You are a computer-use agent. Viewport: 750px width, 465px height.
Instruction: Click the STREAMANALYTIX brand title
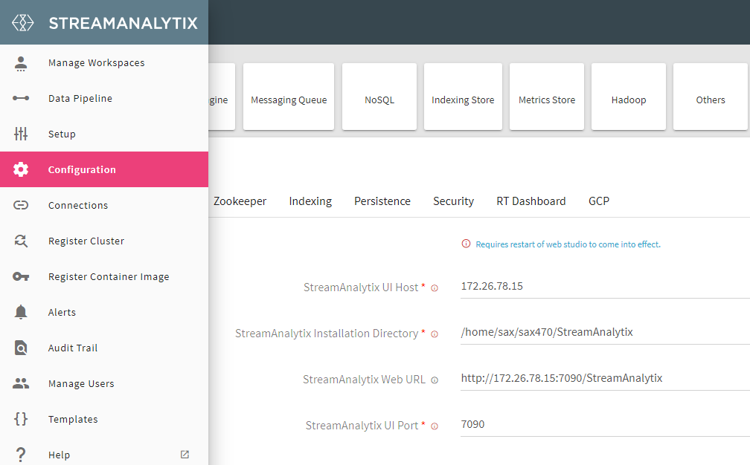[x=123, y=23]
